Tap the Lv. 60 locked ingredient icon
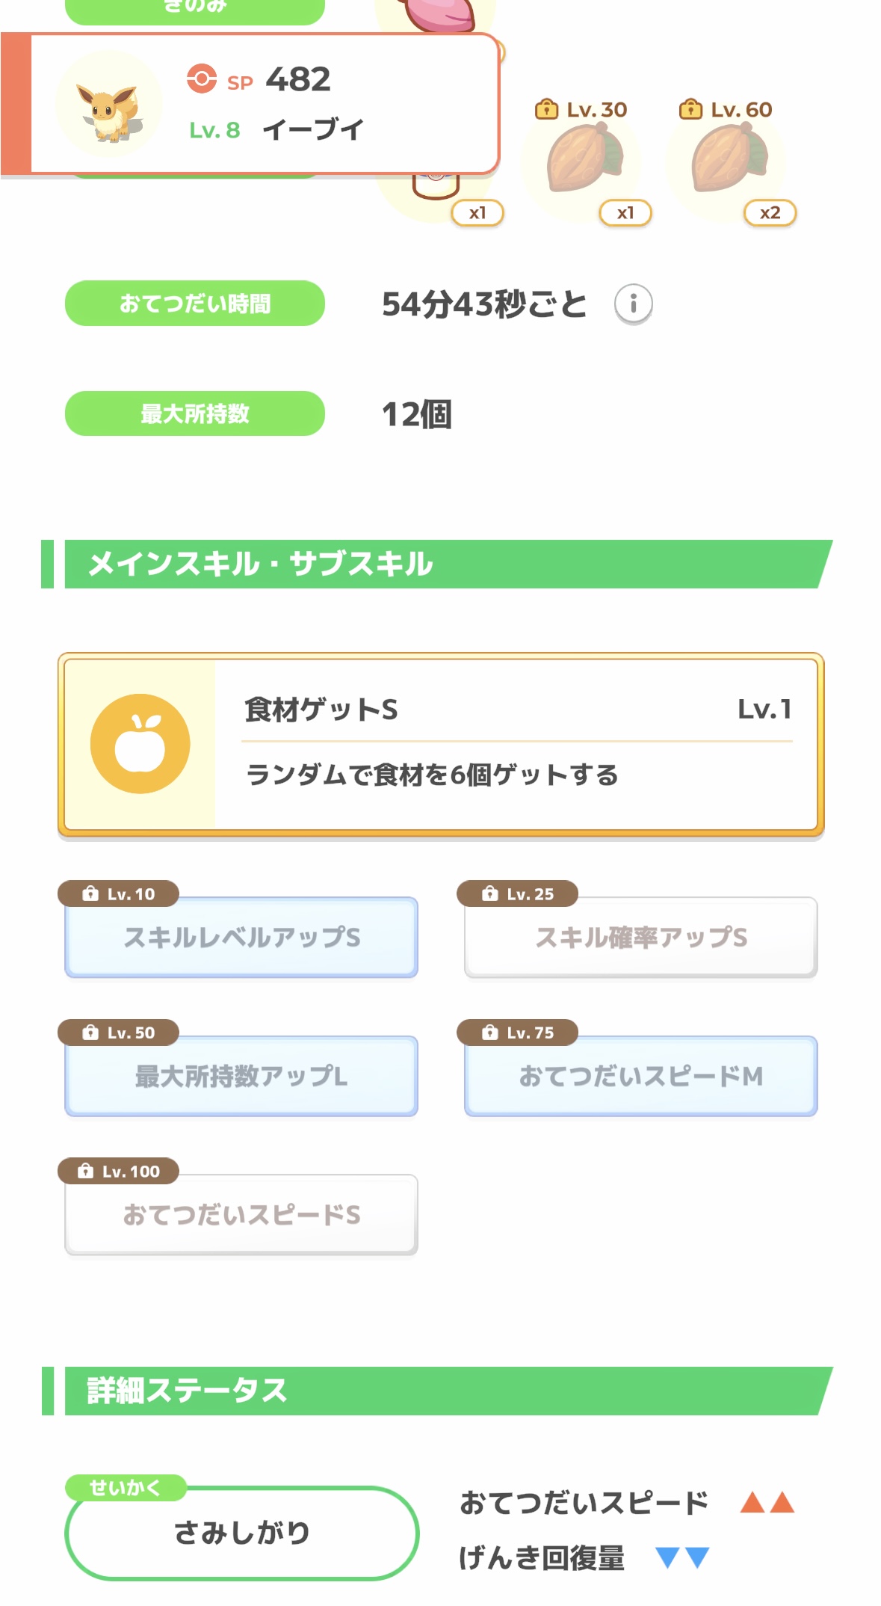881x1606 pixels. (728, 159)
